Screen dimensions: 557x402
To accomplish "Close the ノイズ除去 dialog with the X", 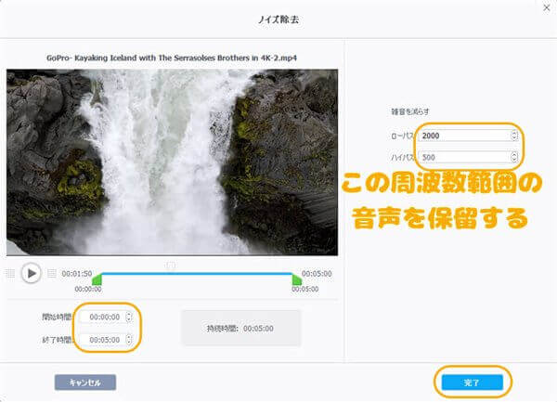I will 547,7.
